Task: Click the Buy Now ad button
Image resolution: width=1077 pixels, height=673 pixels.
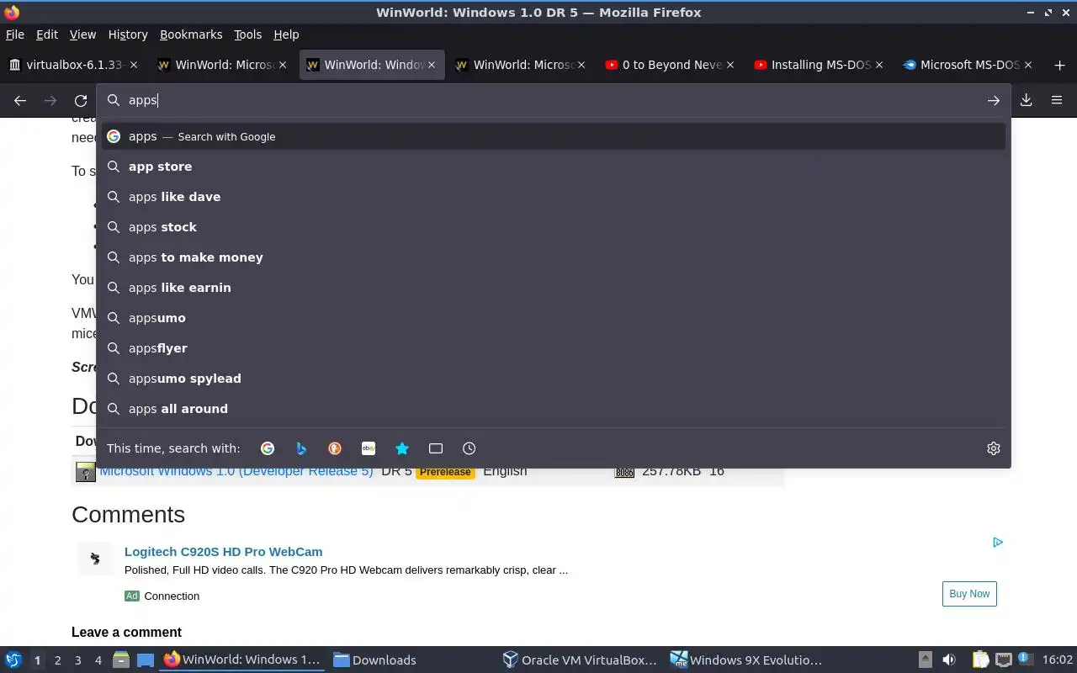Action: tap(969, 594)
